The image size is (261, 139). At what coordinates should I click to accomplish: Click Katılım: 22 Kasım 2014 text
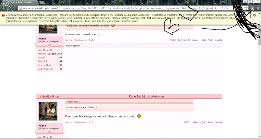click(x=50, y=54)
